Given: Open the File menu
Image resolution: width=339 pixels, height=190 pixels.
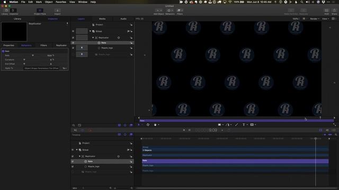Looking at the screenshot, I should tap(23, 2).
